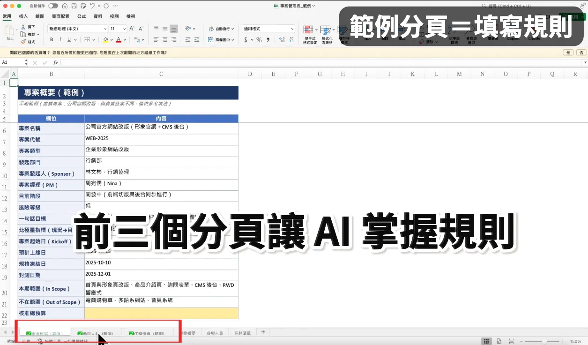Switch to the 公式 ribbon tab
Screen dimensions: 588x345
point(82,16)
